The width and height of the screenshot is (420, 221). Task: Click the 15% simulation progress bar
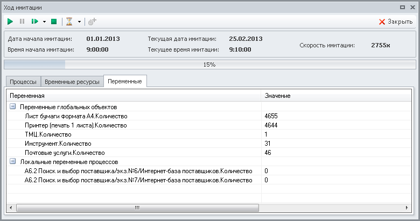(x=209, y=65)
